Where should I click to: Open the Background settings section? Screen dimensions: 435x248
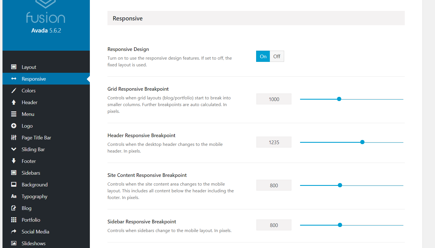point(34,185)
